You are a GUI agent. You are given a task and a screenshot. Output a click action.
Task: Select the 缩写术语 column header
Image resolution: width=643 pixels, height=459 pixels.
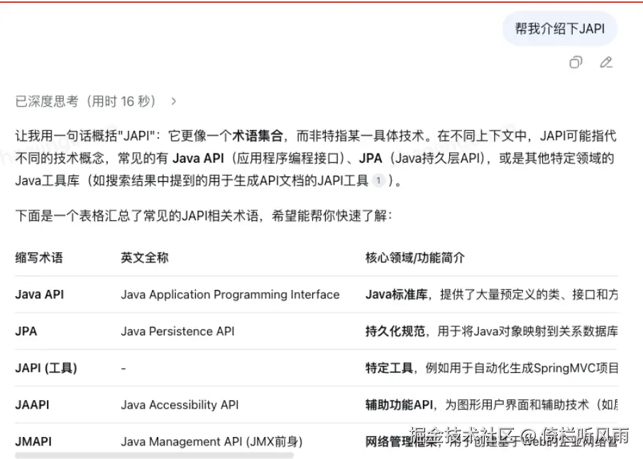coord(39,258)
